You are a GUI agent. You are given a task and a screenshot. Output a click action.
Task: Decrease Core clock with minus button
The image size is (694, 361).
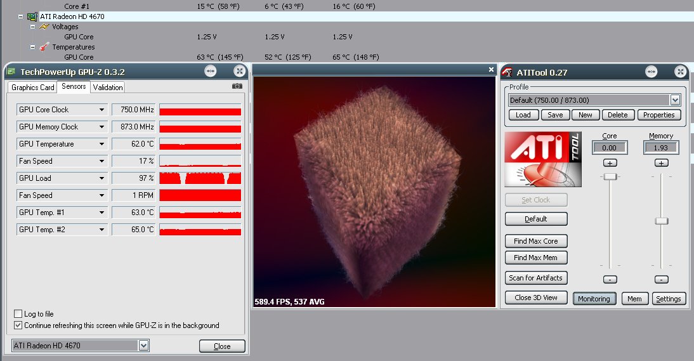coord(610,280)
